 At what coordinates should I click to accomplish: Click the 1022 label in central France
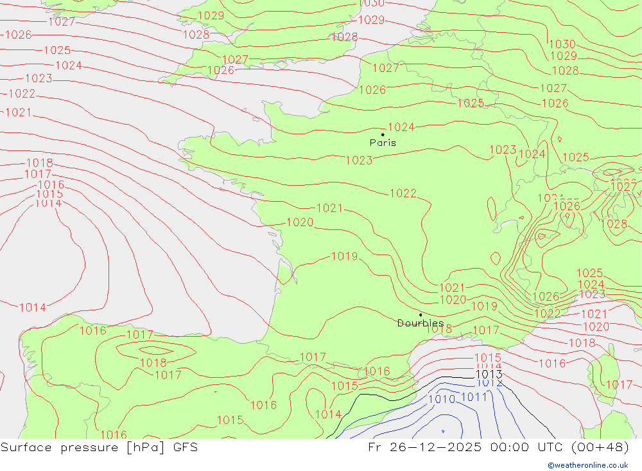point(403,193)
